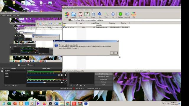
Task: Open scene transition gear properties
Action: pos(77,85)
